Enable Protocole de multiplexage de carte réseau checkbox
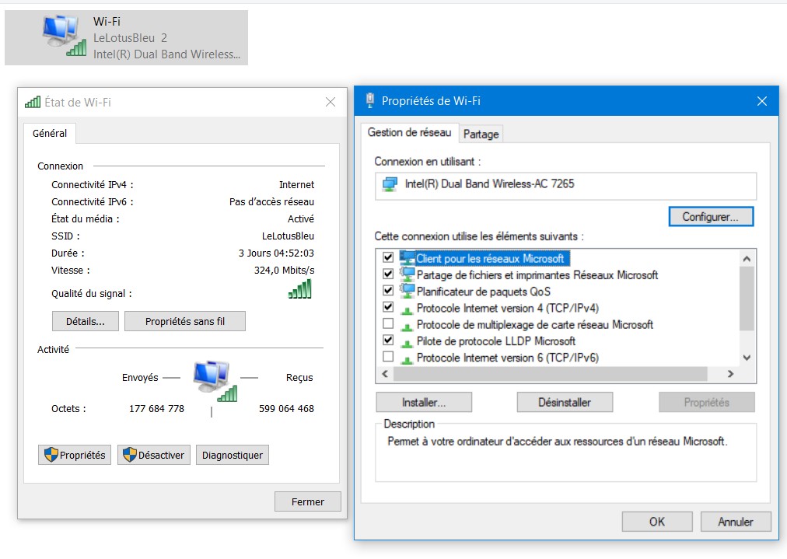Image resolution: width=787 pixels, height=559 pixels. tap(388, 324)
